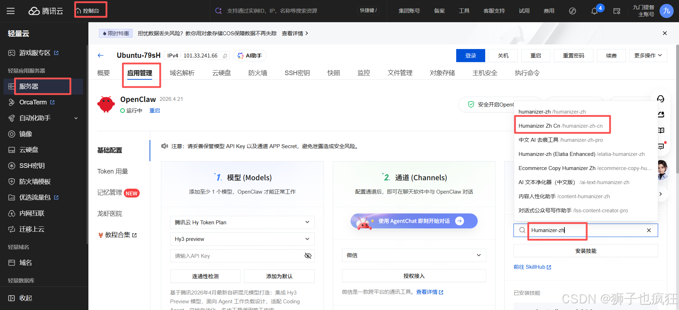Open the notification bell

pyautogui.click(x=594, y=11)
